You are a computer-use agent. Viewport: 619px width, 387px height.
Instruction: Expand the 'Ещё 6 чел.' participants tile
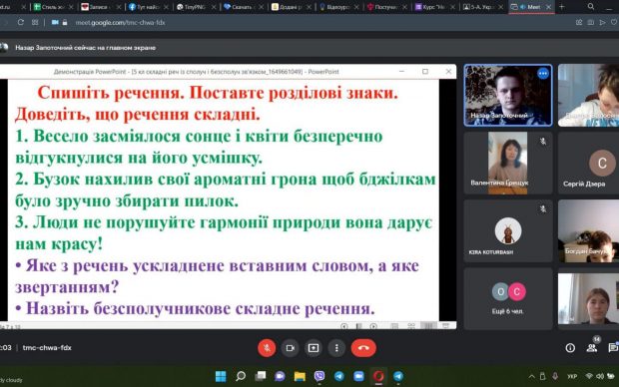pyautogui.click(x=508, y=298)
